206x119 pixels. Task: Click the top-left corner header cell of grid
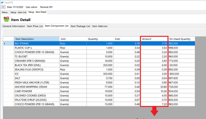[x=9, y=39]
